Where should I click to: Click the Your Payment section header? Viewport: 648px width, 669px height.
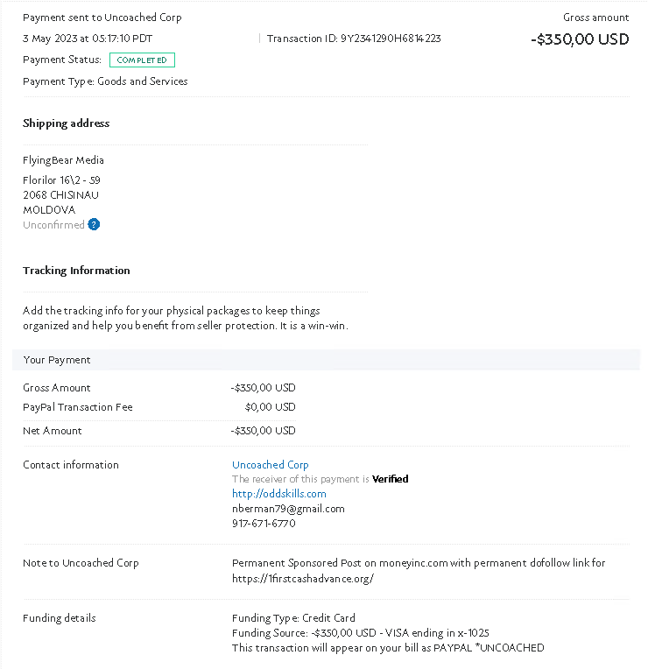pos(326,360)
